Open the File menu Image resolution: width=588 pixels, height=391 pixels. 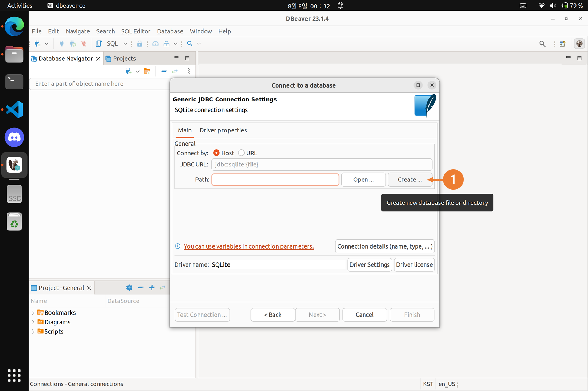37,31
